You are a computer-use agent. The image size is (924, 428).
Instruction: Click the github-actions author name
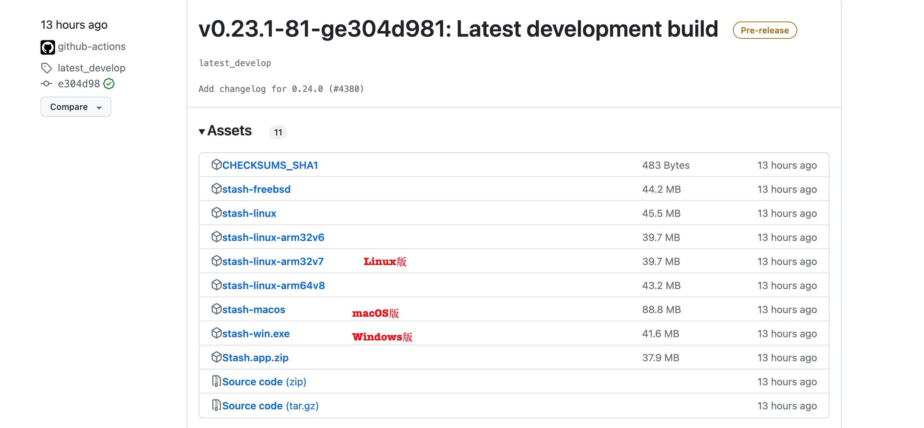[92, 46]
